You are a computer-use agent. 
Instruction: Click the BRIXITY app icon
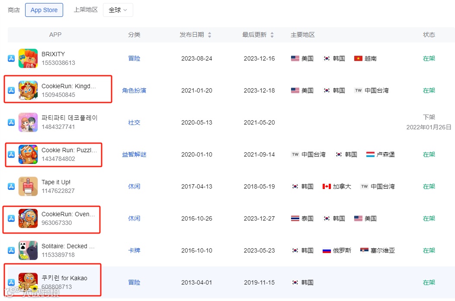(x=28, y=58)
